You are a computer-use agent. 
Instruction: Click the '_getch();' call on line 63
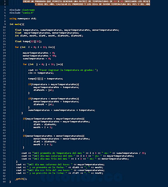click(21, 179)
